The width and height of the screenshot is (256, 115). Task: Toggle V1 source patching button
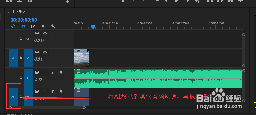pyautogui.click(x=13, y=58)
